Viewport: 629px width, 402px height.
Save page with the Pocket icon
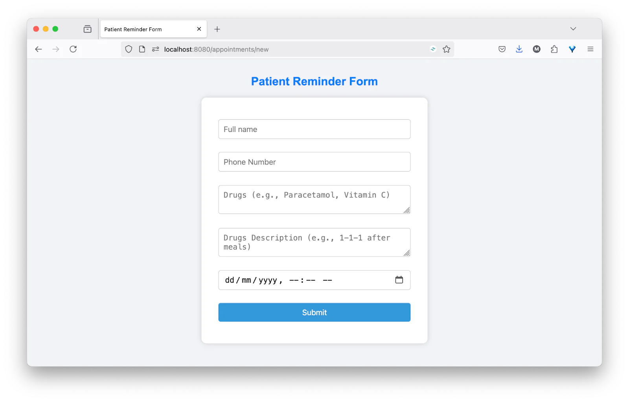pos(502,49)
